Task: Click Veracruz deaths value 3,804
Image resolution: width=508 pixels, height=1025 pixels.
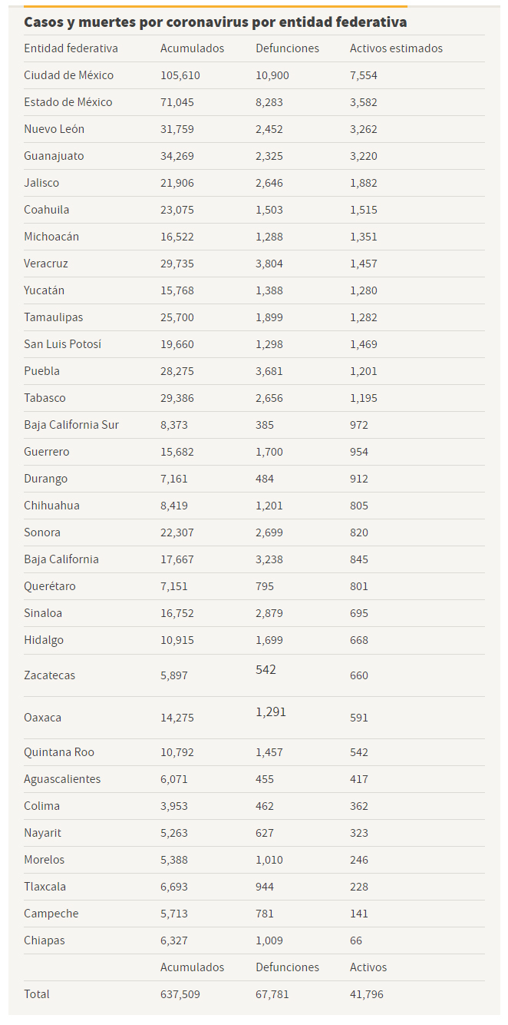Action: click(269, 264)
